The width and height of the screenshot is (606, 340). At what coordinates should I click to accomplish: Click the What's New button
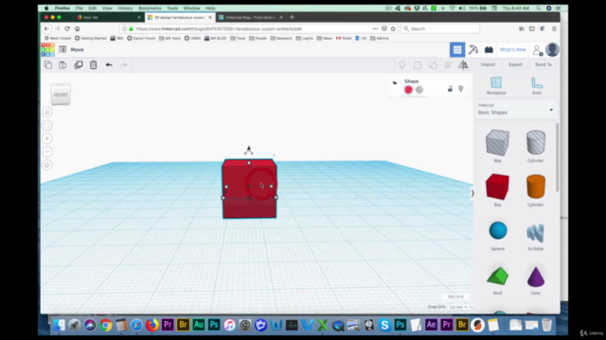[x=512, y=50]
